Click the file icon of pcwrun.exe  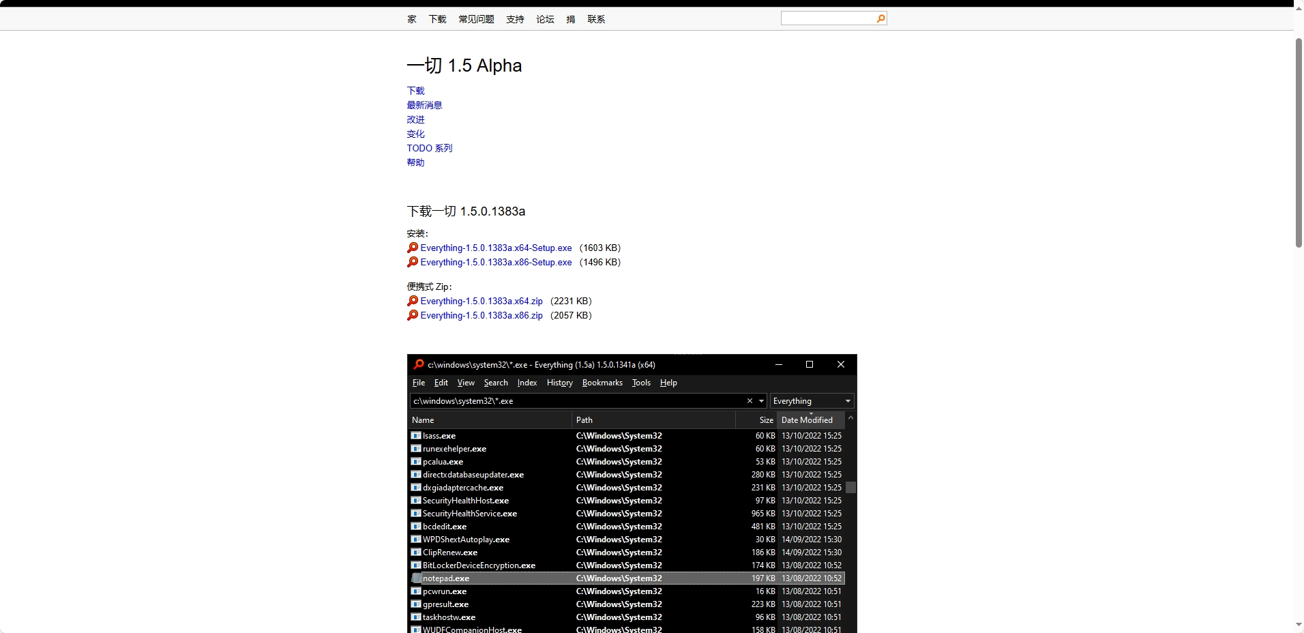[x=416, y=591]
